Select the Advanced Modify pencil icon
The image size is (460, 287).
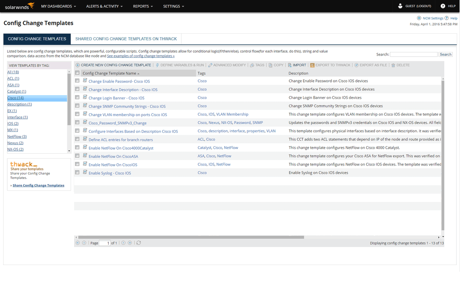click(x=210, y=65)
